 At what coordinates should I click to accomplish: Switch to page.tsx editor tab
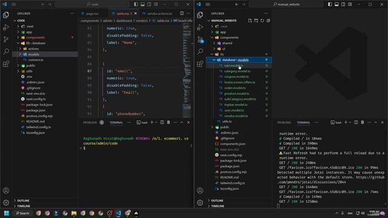point(92,13)
